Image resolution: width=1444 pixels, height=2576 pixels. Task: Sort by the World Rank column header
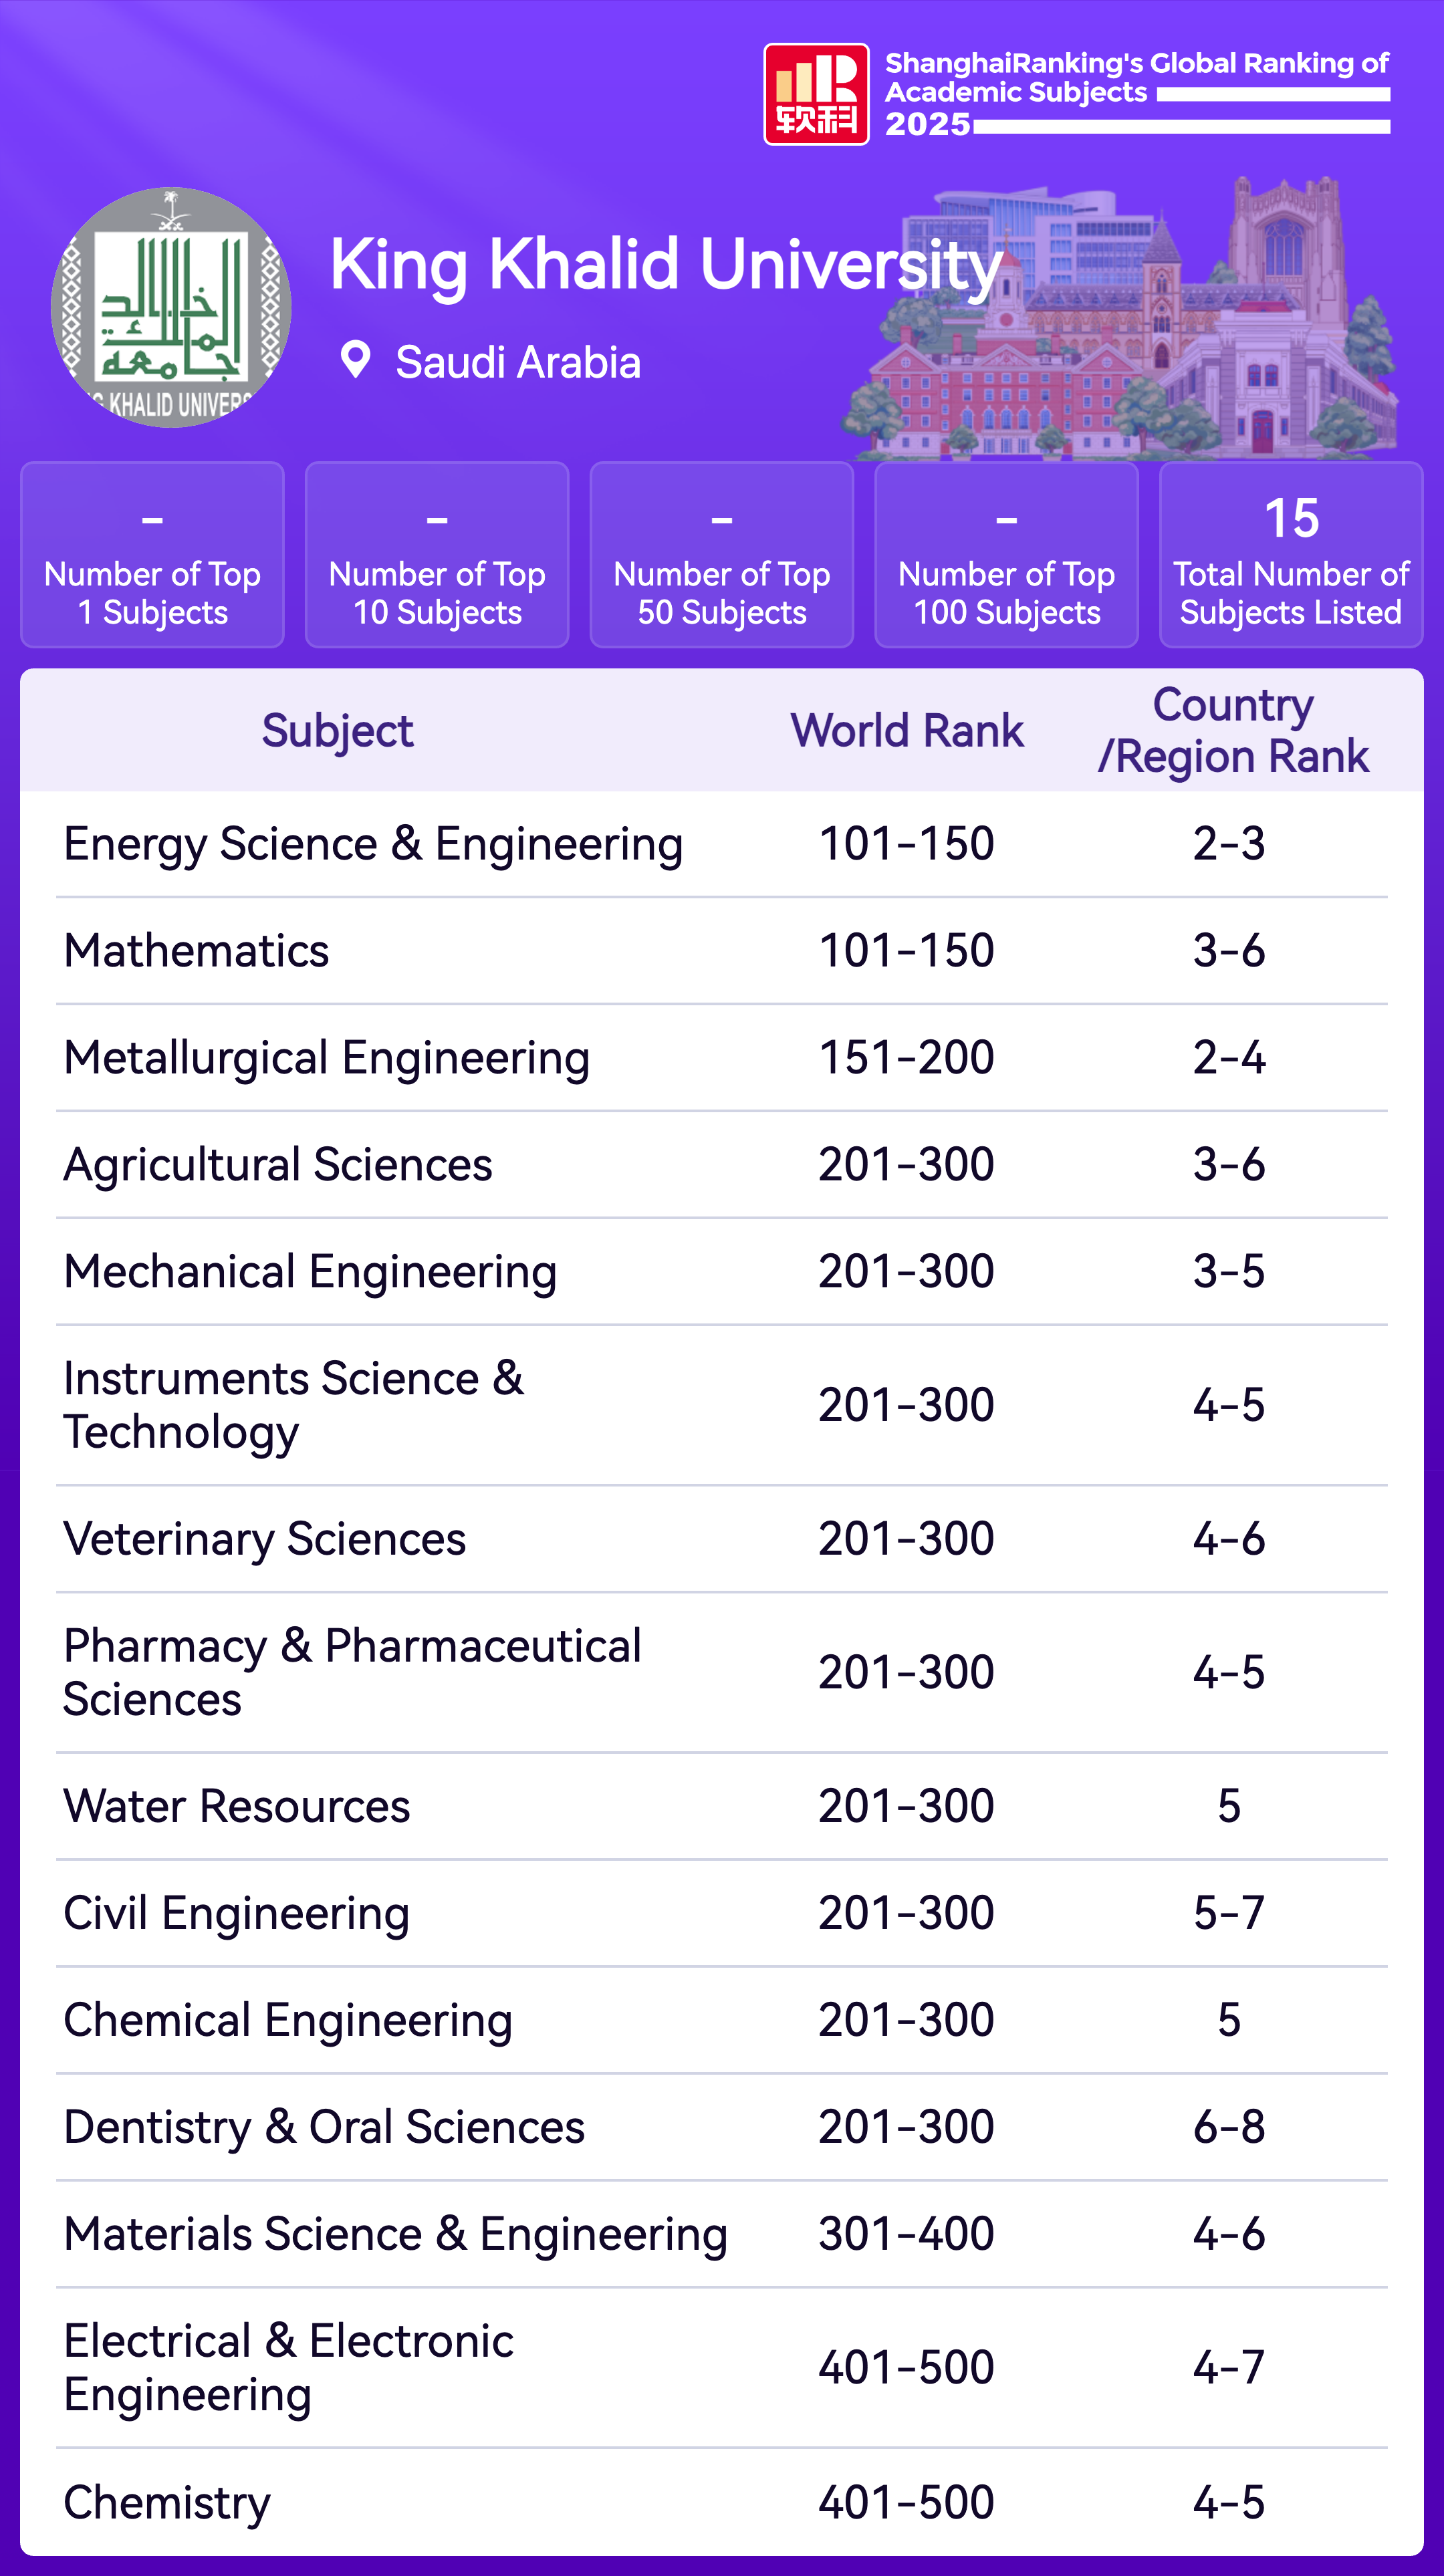(907, 731)
